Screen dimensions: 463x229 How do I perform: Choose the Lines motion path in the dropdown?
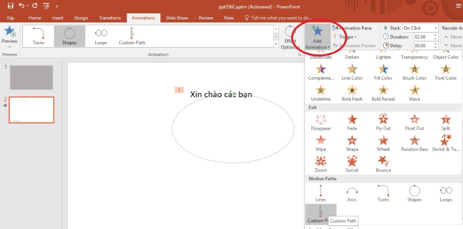pos(321,194)
